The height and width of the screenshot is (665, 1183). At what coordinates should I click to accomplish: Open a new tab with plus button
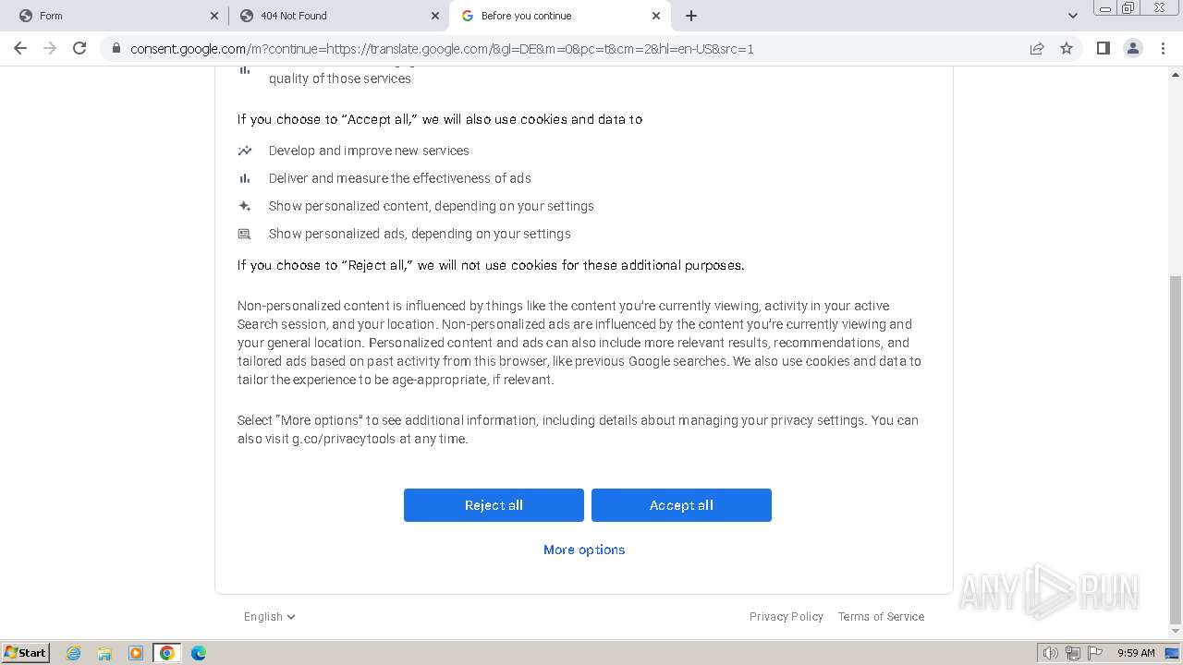691,16
